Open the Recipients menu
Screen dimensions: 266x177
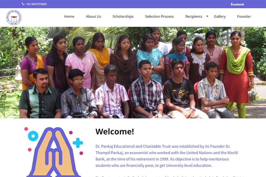pyautogui.click(x=194, y=16)
